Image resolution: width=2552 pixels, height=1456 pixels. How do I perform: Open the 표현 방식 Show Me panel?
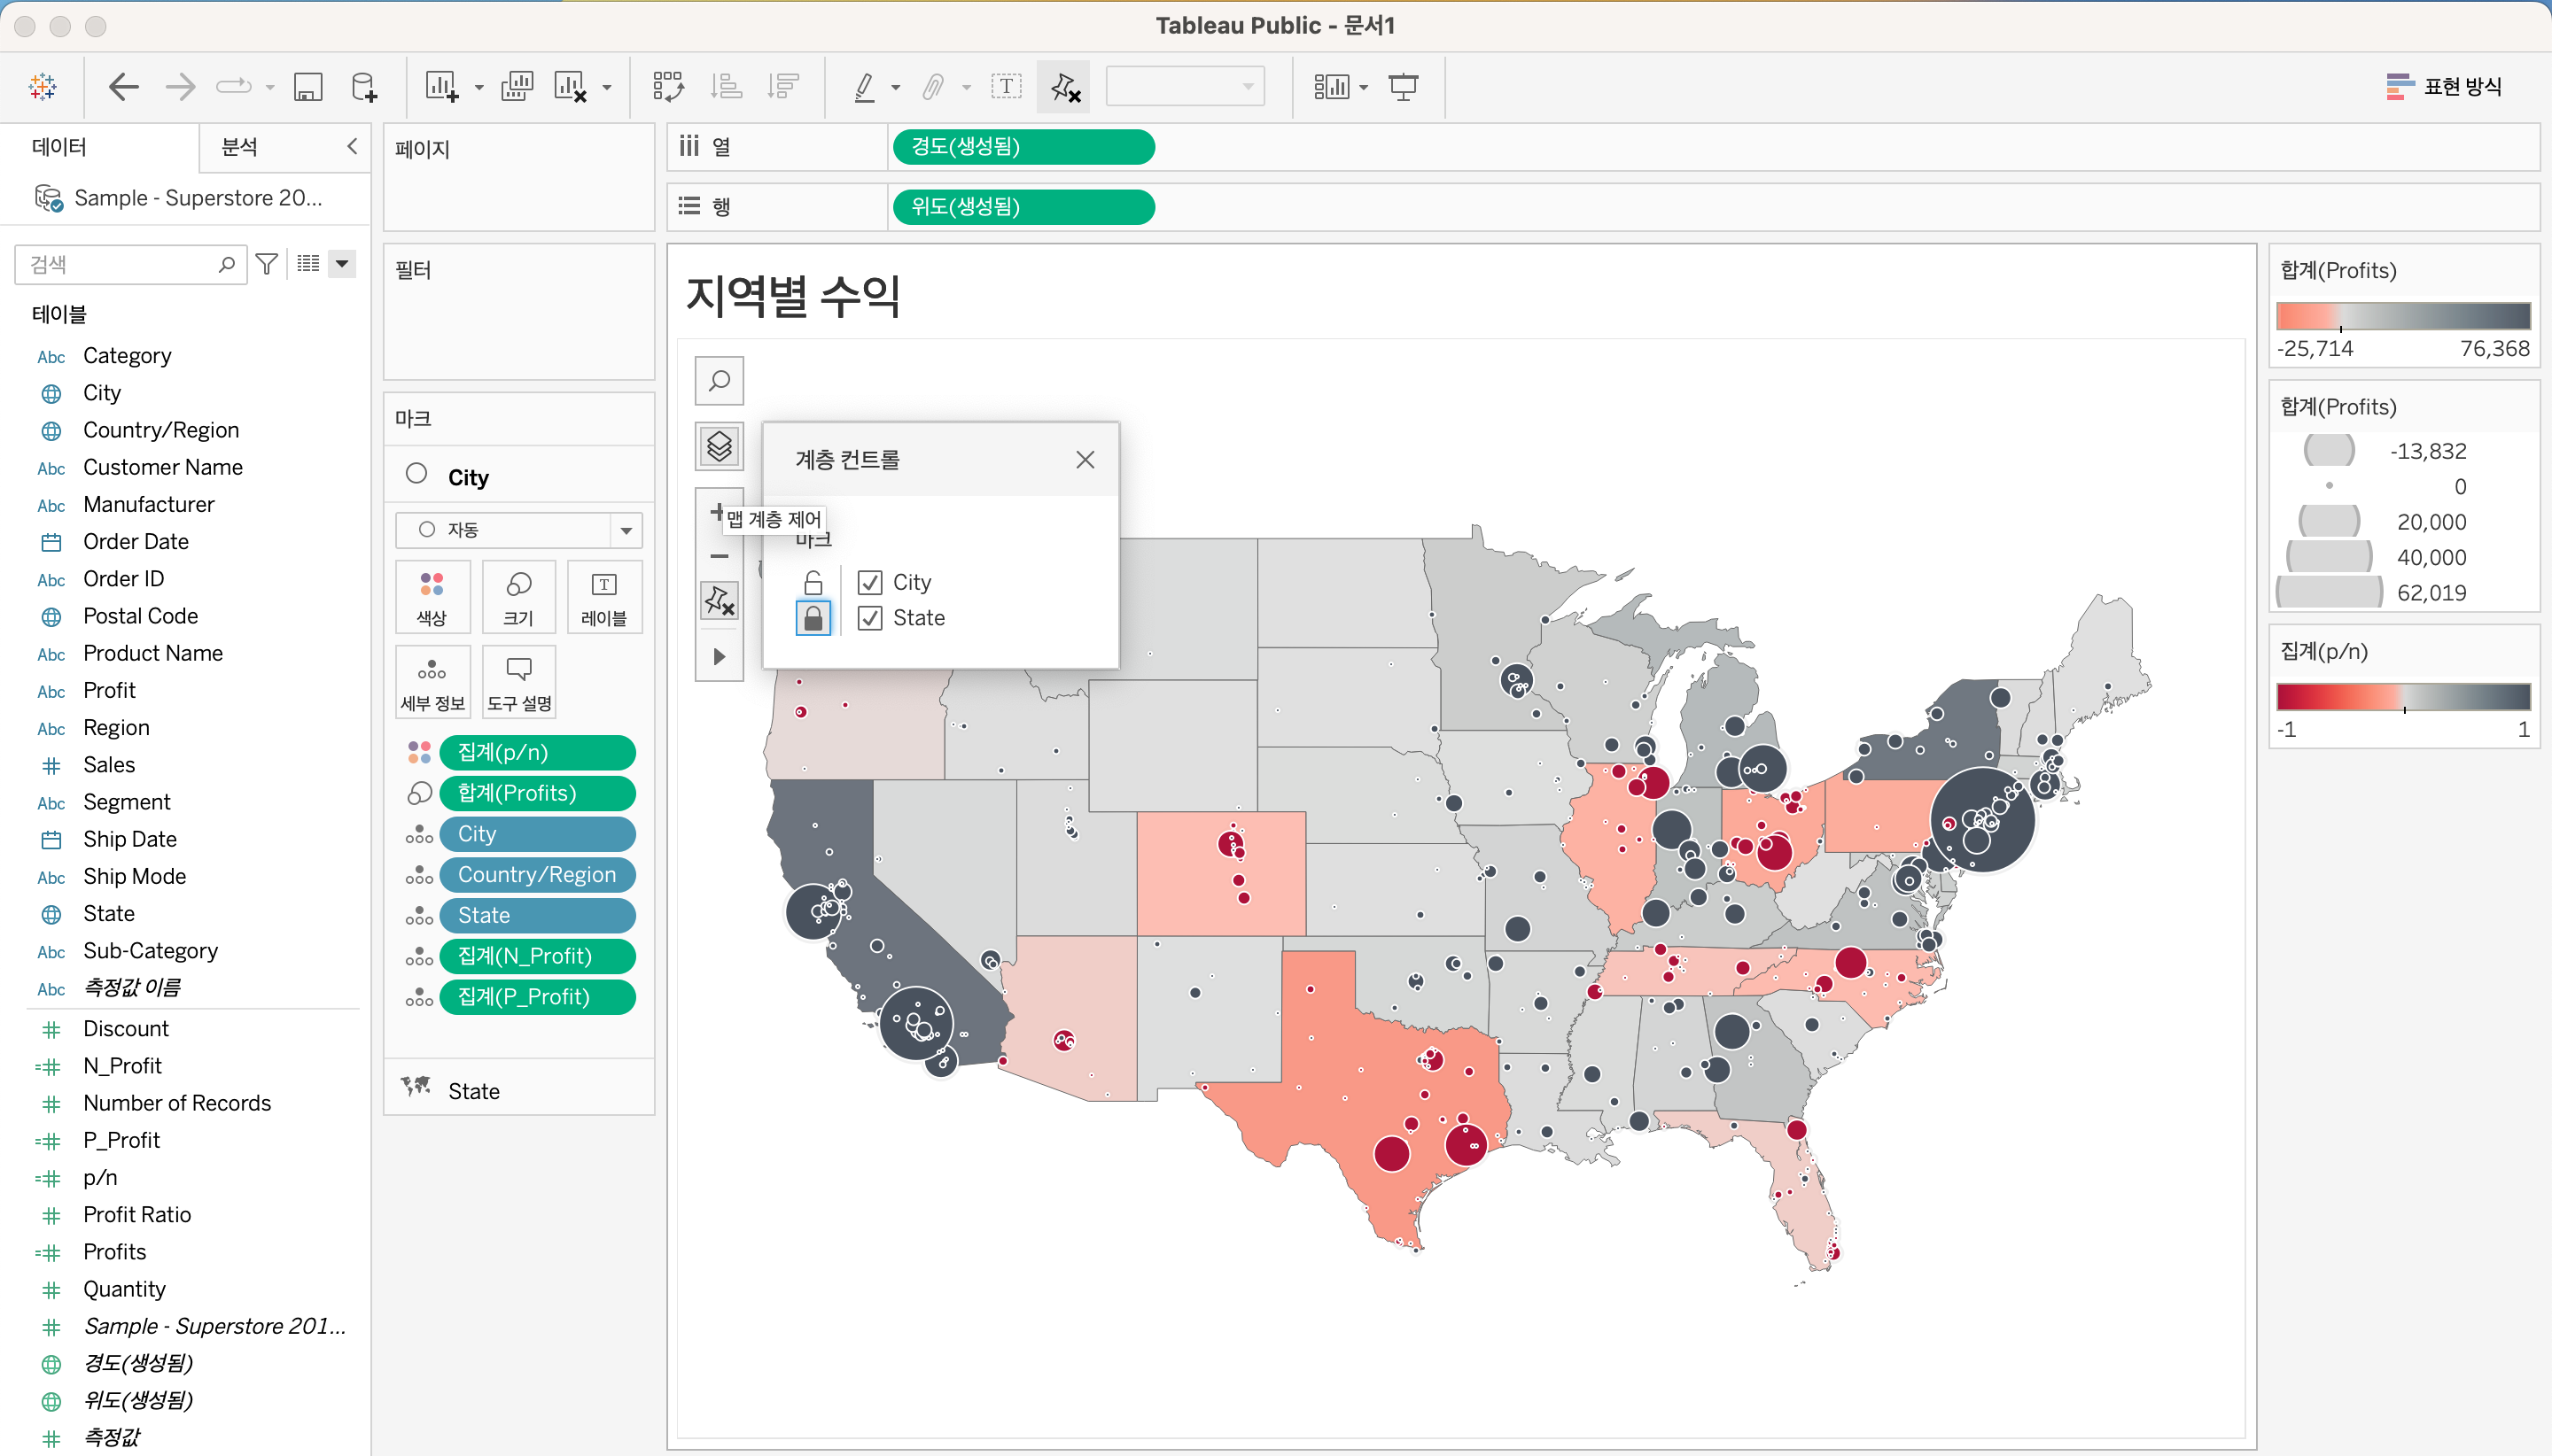coord(2444,87)
